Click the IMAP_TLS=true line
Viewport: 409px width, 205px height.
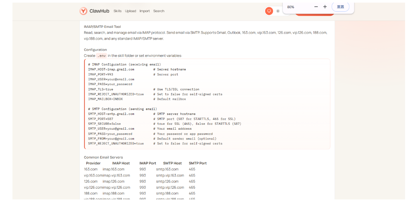(101, 89)
